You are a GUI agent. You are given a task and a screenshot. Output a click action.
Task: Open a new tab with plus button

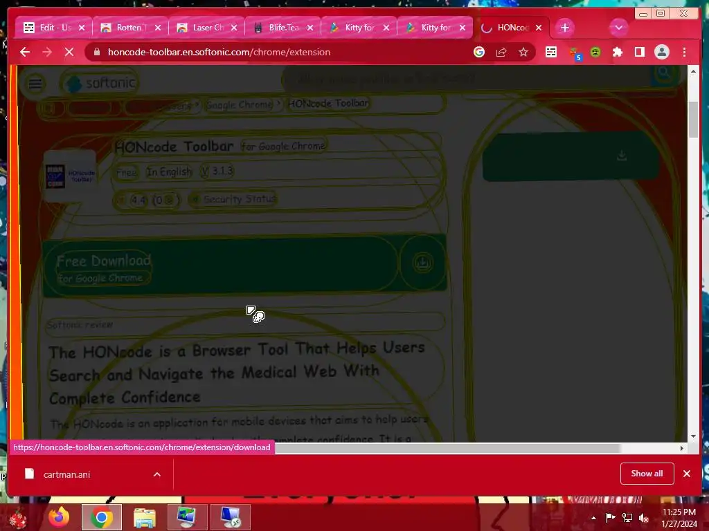tap(564, 28)
